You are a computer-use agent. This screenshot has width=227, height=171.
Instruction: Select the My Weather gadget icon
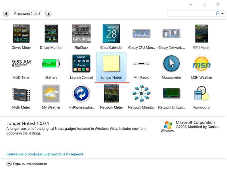click(51, 94)
